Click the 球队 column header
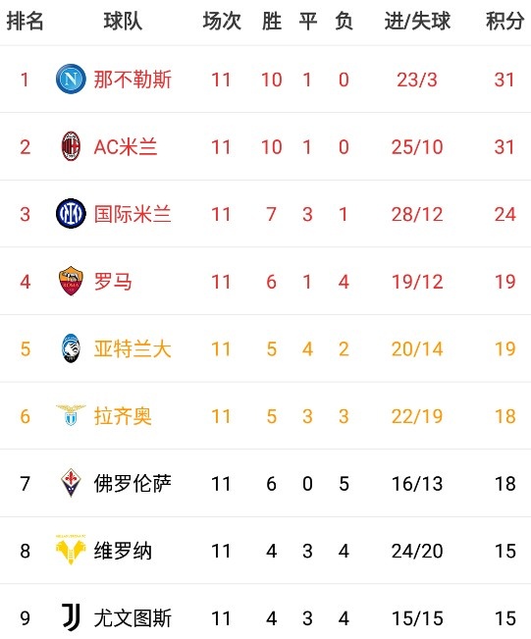 pos(123,21)
